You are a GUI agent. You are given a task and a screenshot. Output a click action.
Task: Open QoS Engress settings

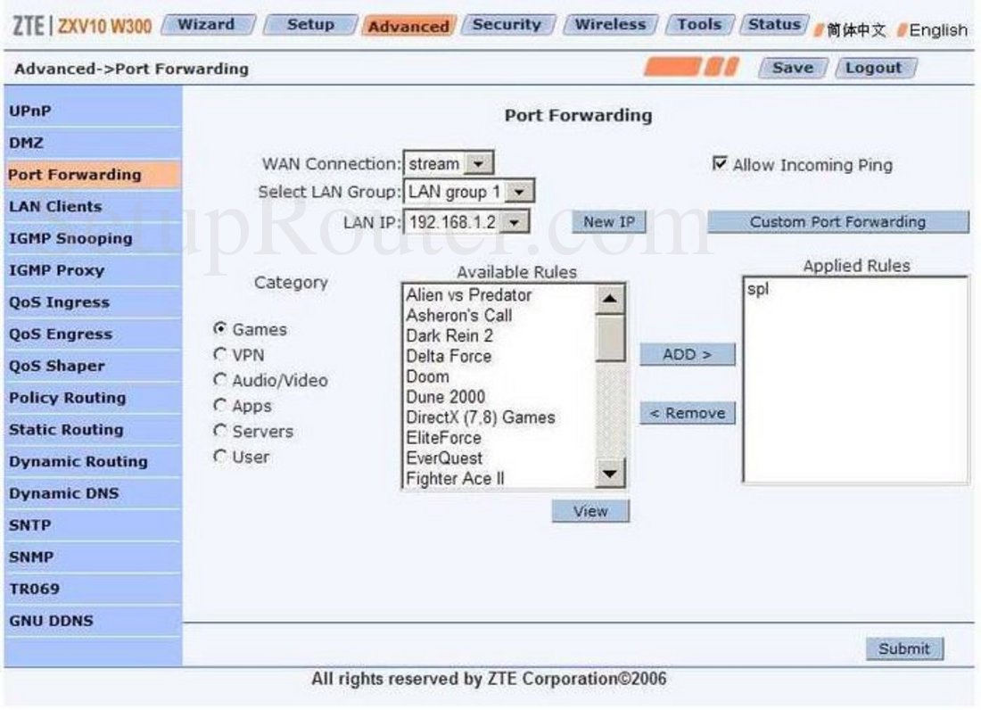(x=93, y=334)
